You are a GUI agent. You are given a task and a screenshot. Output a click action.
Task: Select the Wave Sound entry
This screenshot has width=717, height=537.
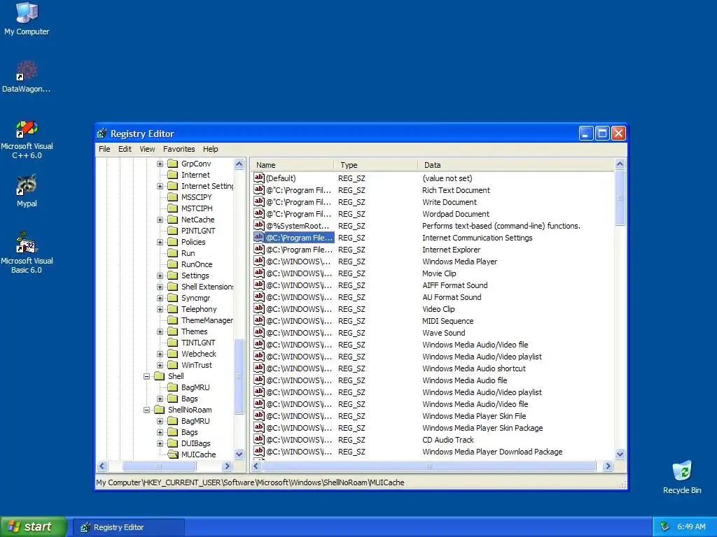coord(434,332)
